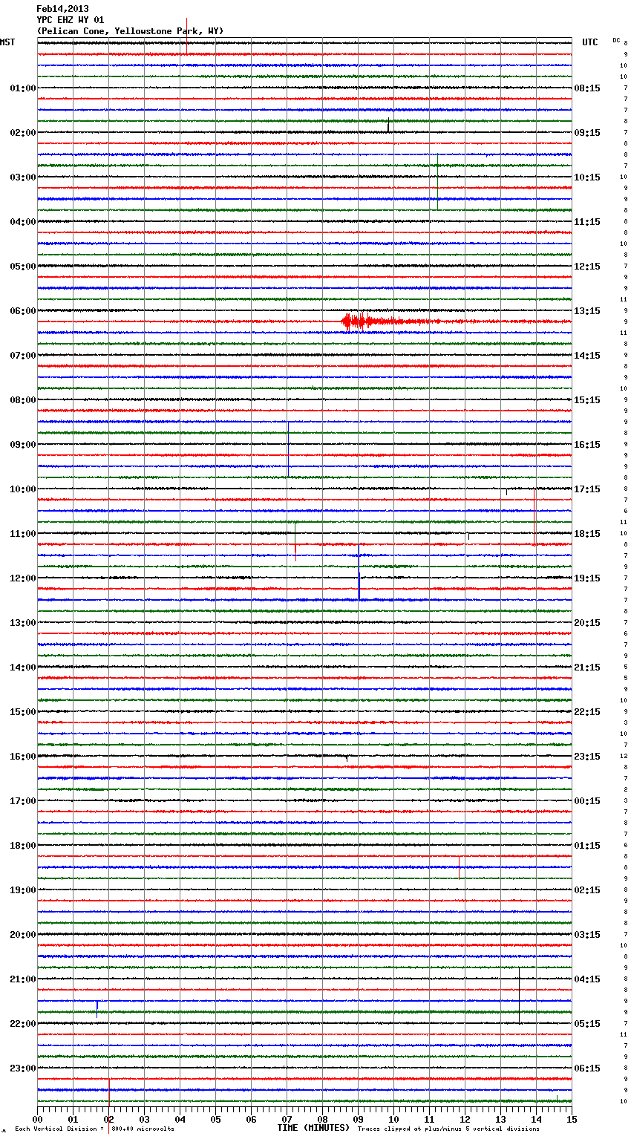The height and width of the screenshot is (1139, 631).
Task: Select the 16:00 MST time label
Action: (x=23, y=757)
